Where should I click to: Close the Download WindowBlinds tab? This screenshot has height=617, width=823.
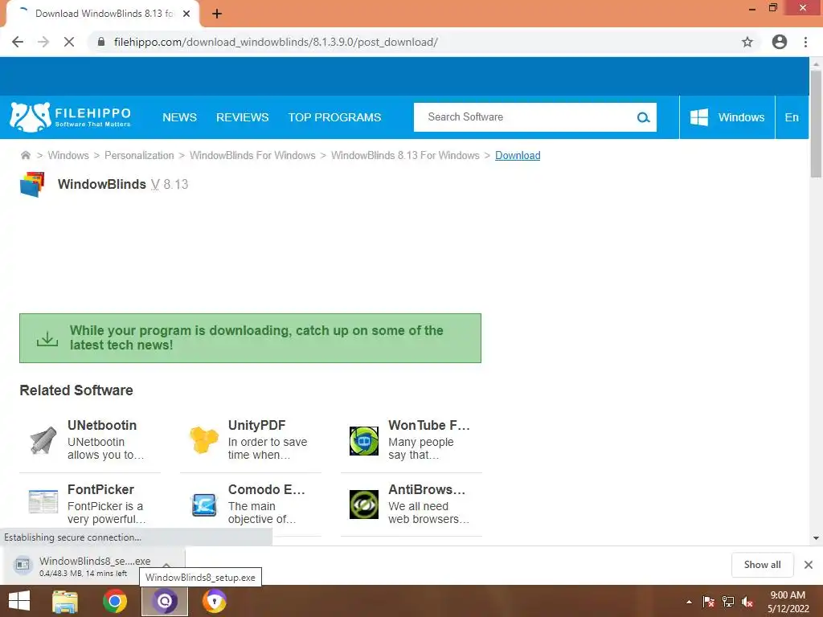click(186, 14)
